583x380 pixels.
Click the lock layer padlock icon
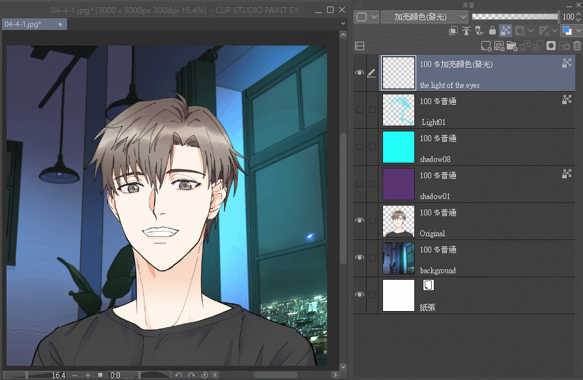[492, 31]
